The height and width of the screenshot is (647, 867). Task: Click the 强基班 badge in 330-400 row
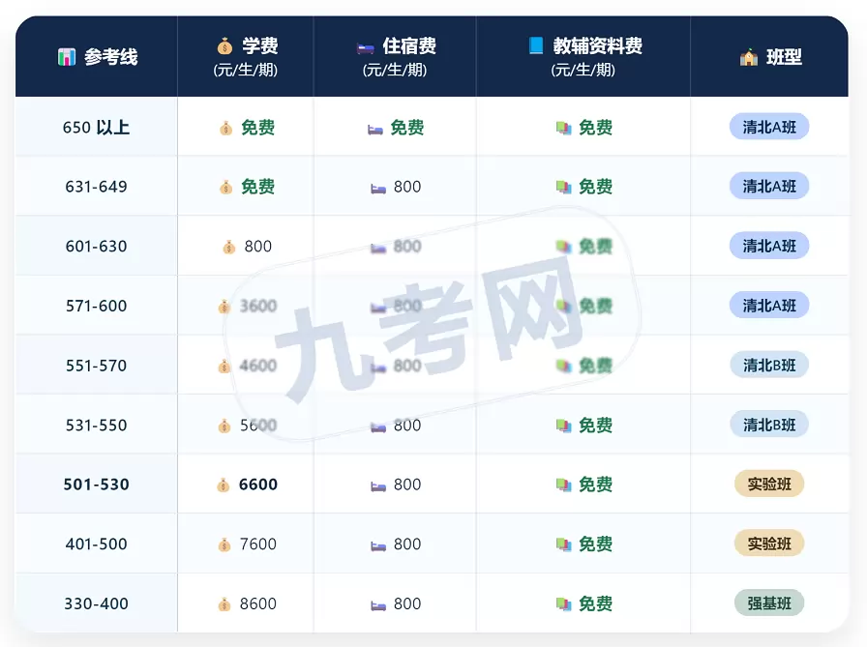coord(769,603)
